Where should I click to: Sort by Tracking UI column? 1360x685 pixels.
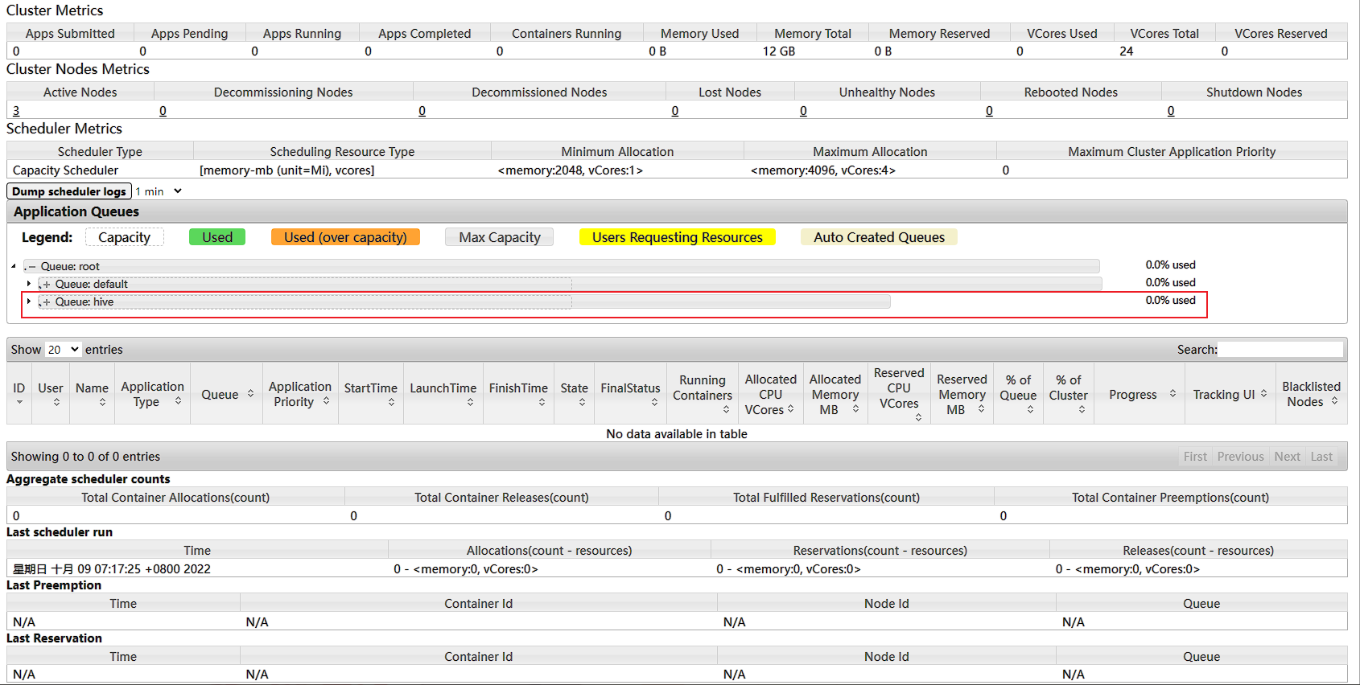tap(1263, 394)
